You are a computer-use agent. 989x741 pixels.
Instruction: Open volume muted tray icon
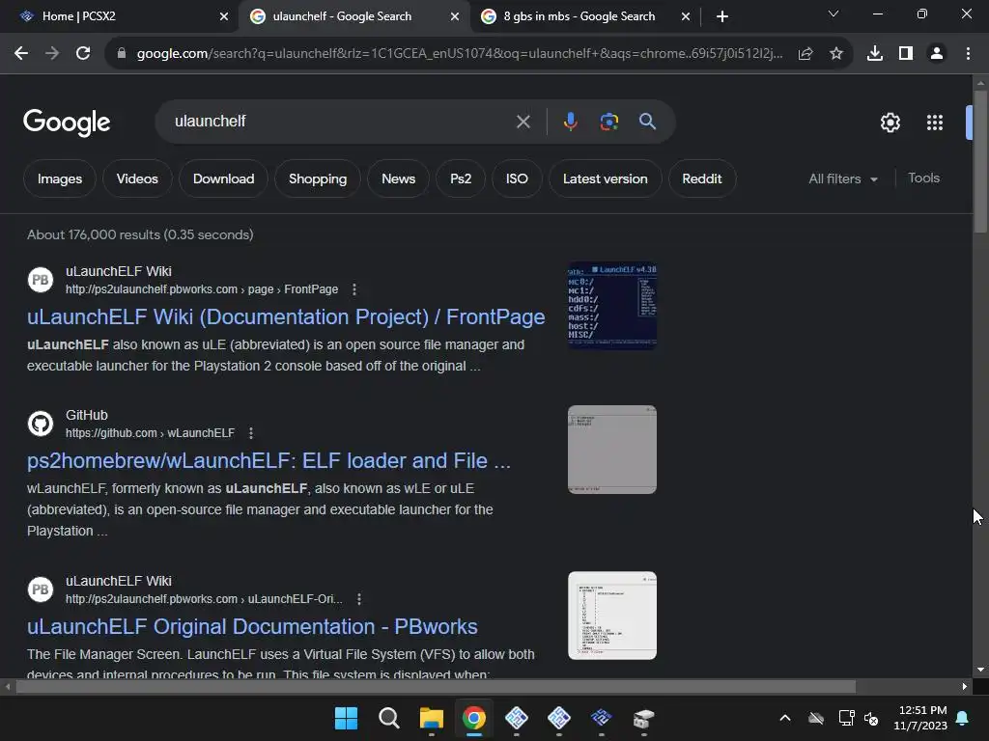872,718
